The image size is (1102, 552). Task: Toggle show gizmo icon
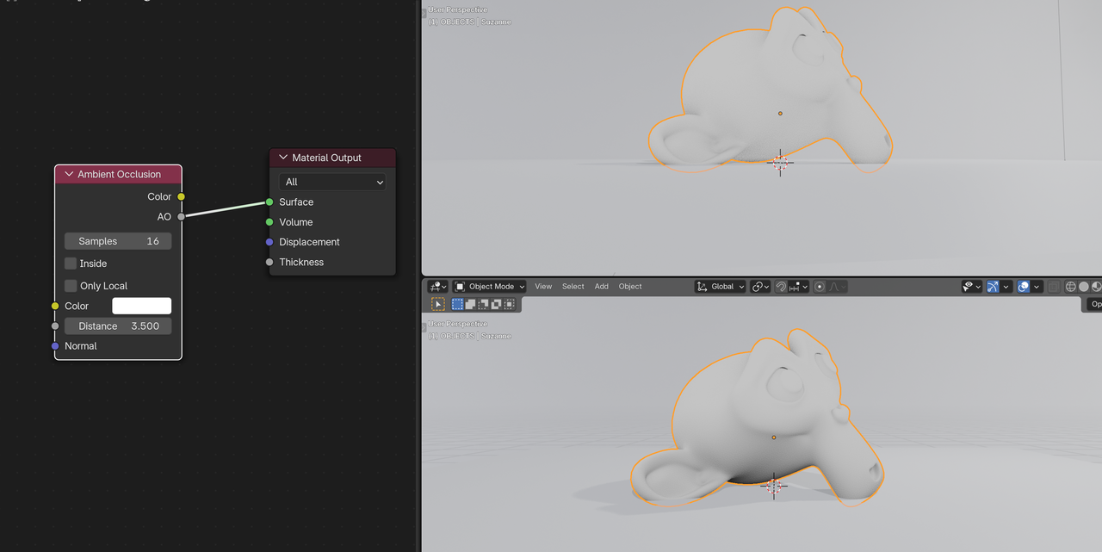coord(993,287)
